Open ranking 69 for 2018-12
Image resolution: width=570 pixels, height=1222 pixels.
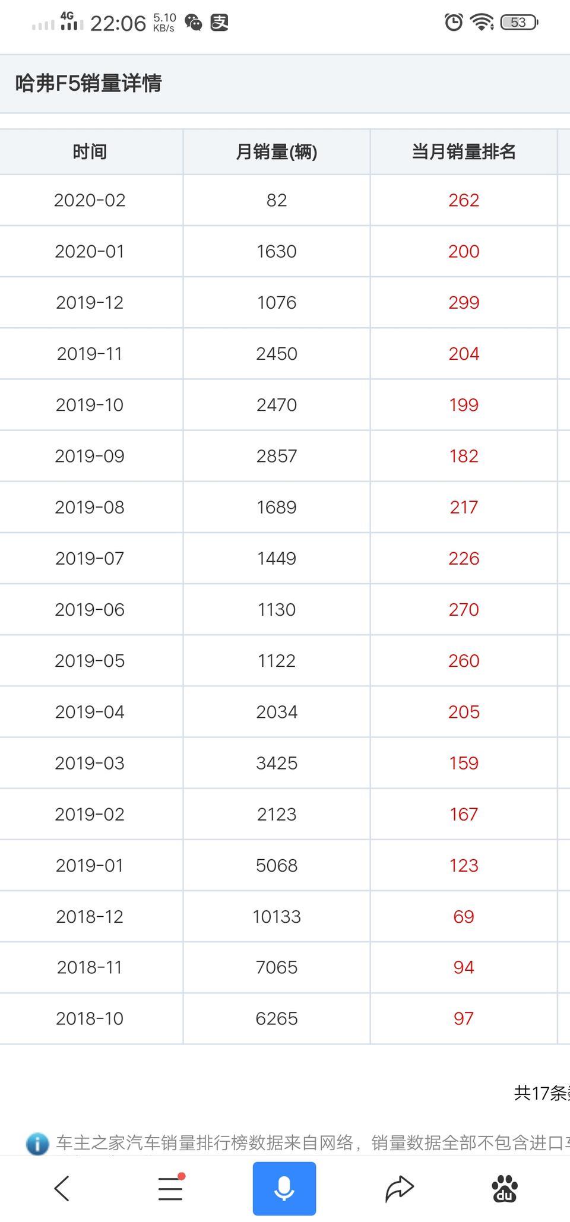pyautogui.click(x=464, y=916)
